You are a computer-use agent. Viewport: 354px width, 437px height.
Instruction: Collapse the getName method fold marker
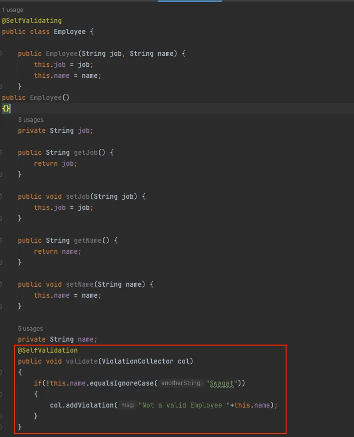[1, 240]
